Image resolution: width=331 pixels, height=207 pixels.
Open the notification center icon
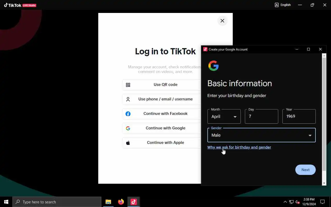(x=322, y=202)
